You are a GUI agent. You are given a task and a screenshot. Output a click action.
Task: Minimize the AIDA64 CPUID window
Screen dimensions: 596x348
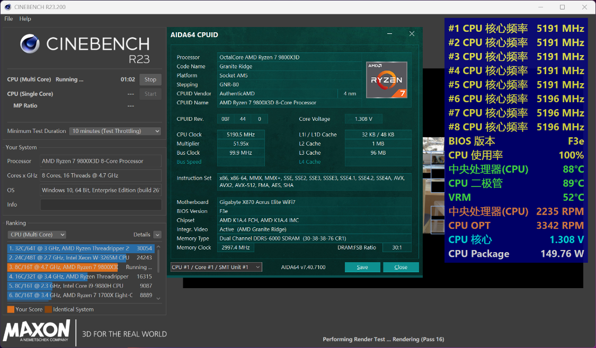[x=389, y=34]
